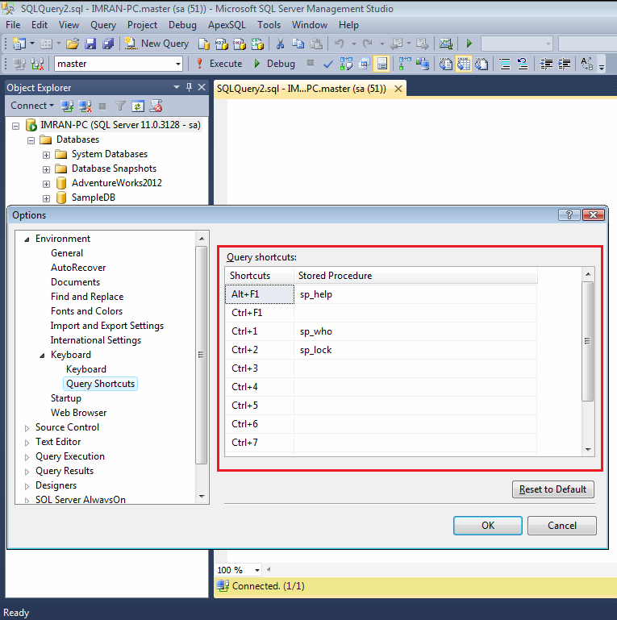The height and width of the screenshot is (620, 617).
Task: Click the Save All icon
Action: pyautogui.click(x=108, y=44)
